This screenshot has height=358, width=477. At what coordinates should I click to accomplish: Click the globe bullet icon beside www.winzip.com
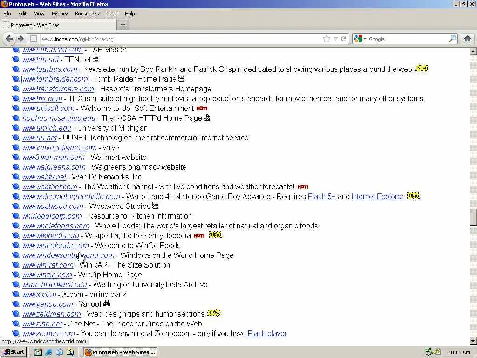(16, 275)
